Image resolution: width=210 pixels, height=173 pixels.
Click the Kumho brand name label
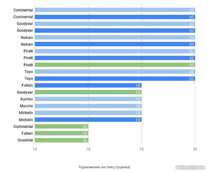[27, 99]
